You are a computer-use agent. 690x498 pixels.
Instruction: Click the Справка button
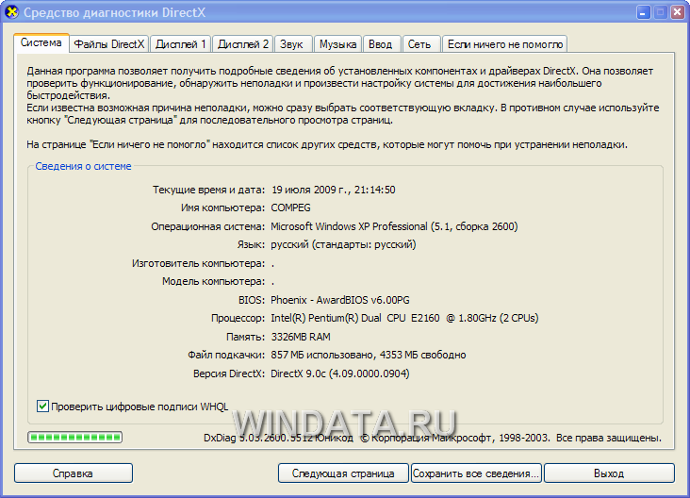(73, 473)
